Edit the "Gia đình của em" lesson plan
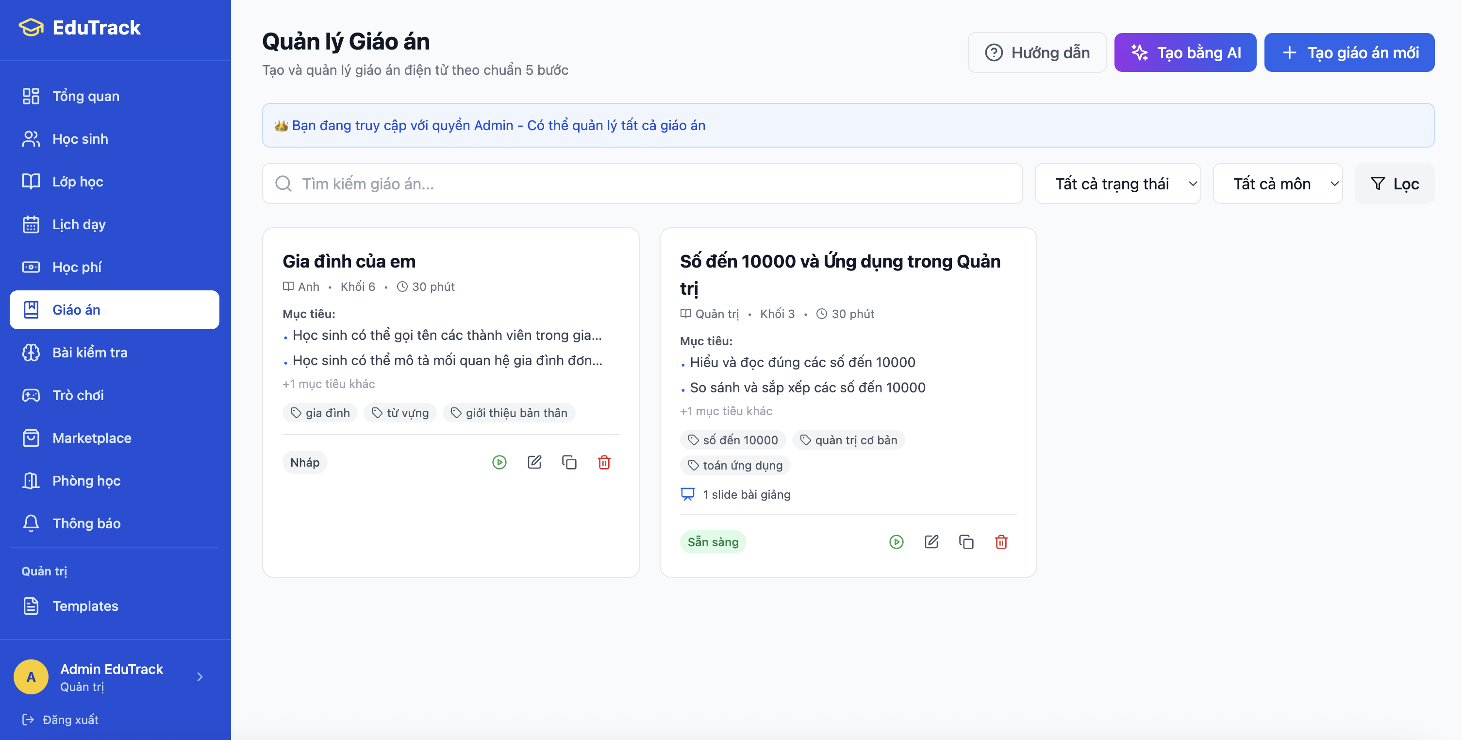This screenshot has height=740, width=1462. 534,462
